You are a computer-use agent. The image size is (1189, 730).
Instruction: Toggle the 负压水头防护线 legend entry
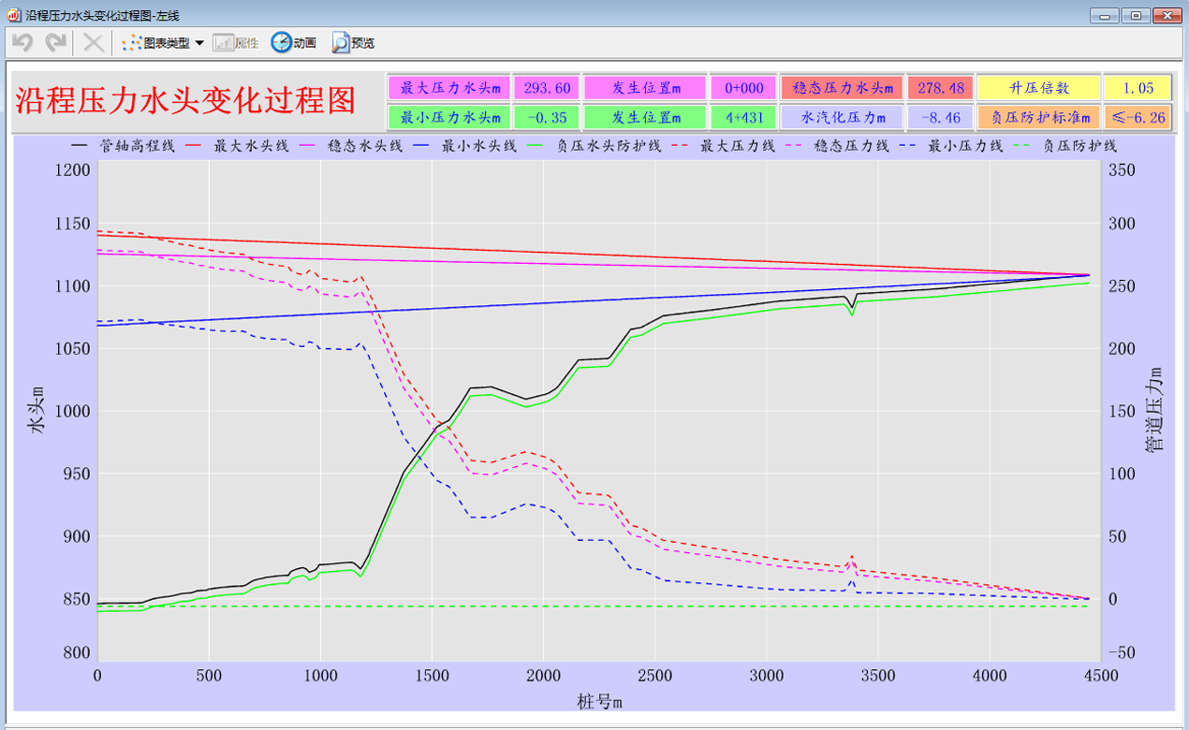[595, 147]
